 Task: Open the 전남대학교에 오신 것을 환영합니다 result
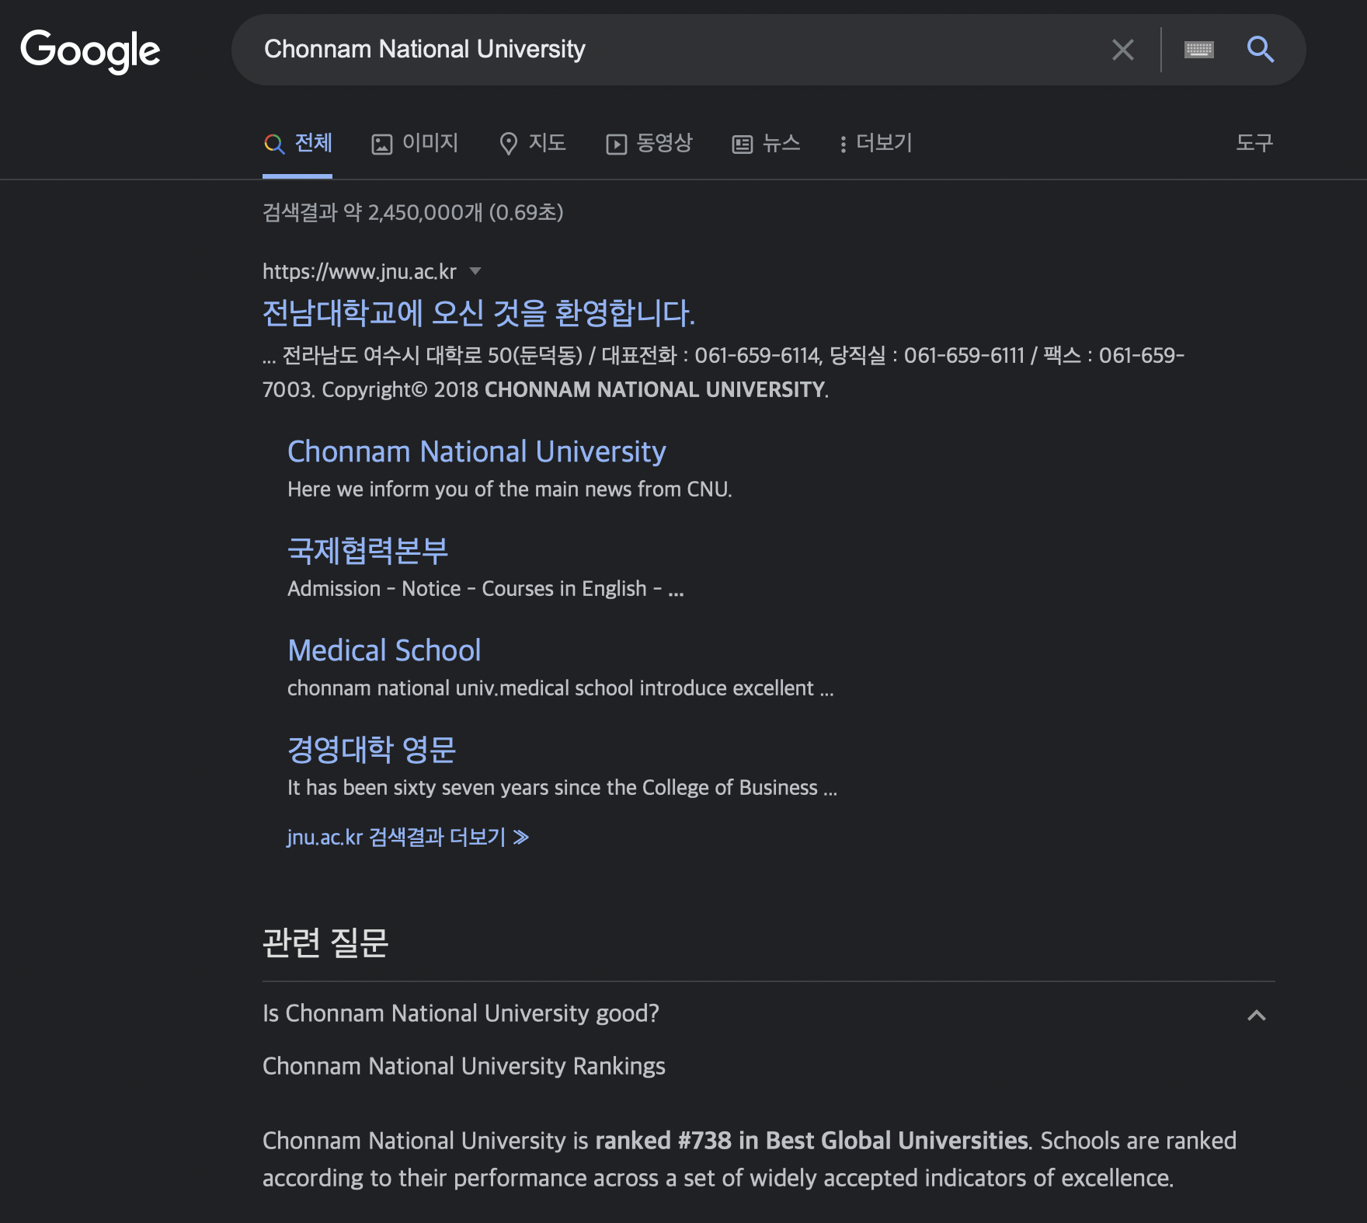click(478, 313)
